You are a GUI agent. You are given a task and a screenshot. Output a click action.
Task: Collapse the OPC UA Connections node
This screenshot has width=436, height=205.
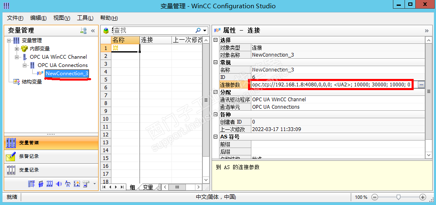tap(25, 65)
